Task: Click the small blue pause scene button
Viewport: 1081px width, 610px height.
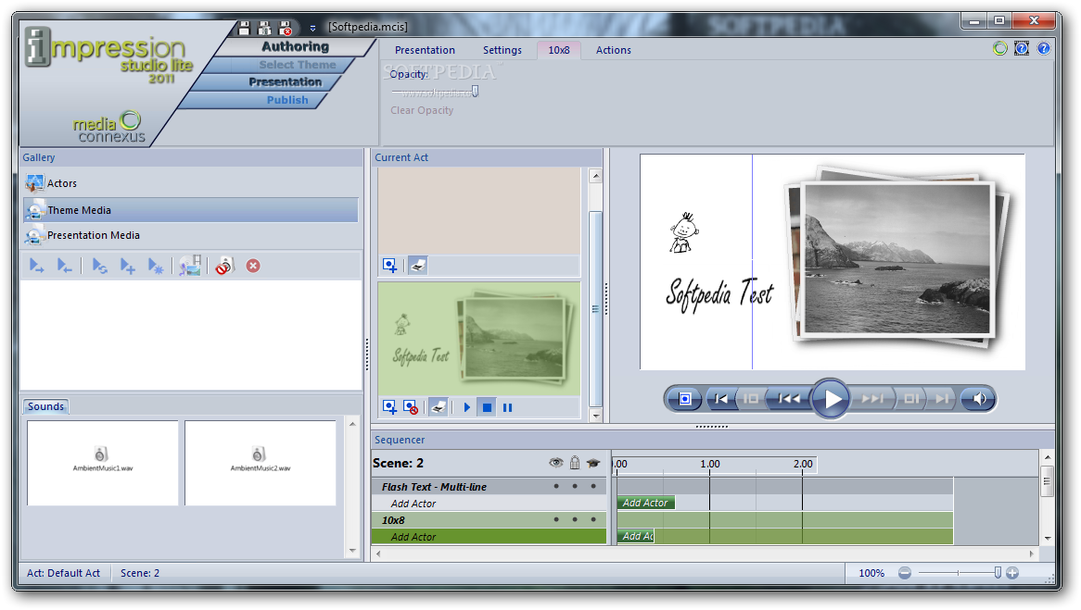Action: (507, 407)
